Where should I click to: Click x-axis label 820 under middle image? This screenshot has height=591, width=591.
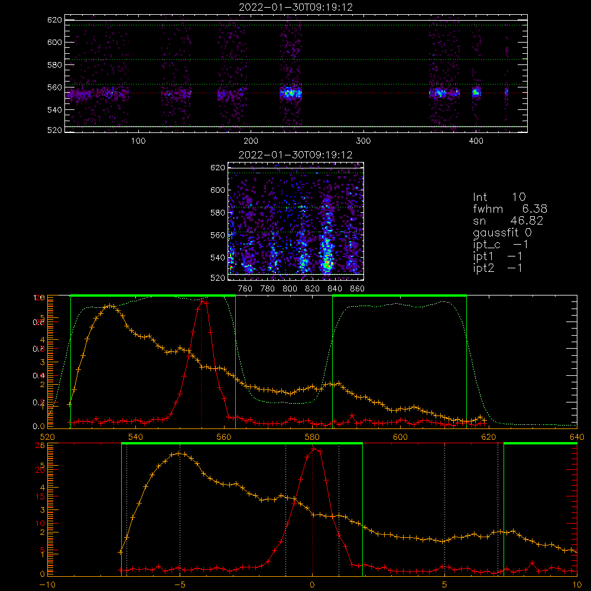pos(313,289)
